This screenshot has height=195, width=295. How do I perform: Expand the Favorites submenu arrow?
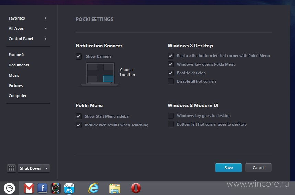46,18
